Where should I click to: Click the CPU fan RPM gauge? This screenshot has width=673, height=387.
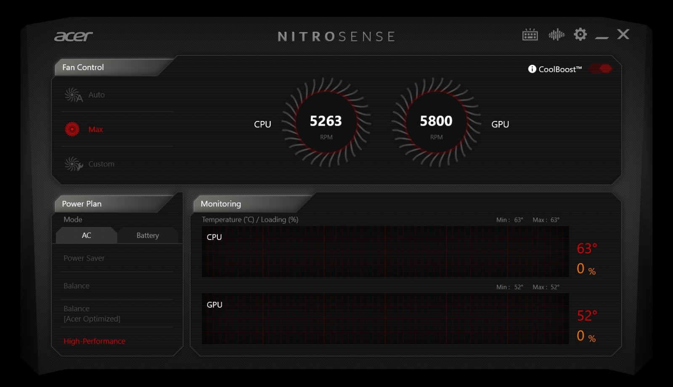coord(326,122)
